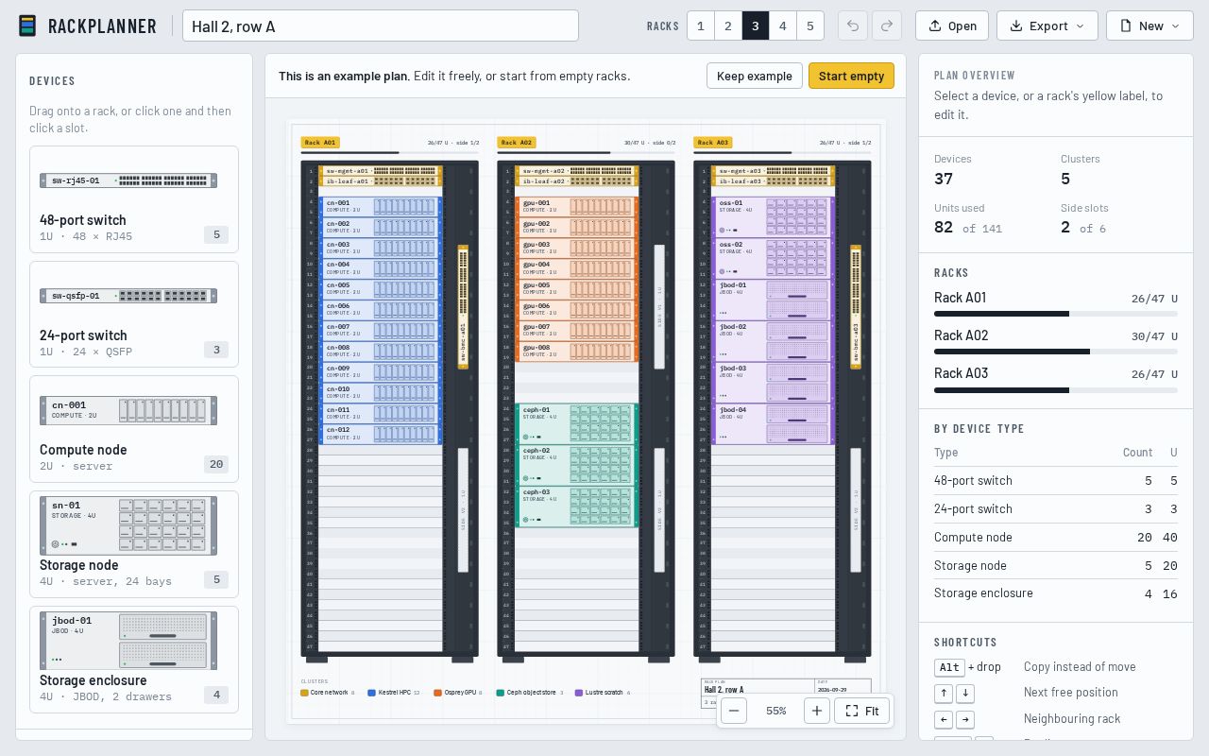This screenshot has height=756, width=1209.
Task: Open an existing plan file
Action: (x=952, y=26)
